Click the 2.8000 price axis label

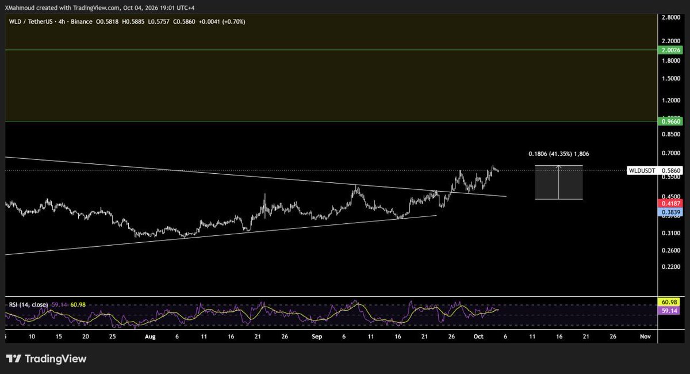671,18
